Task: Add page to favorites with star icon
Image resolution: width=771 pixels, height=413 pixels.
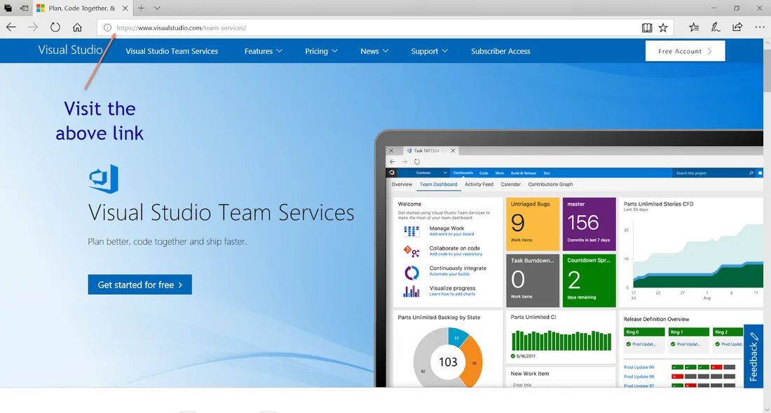Action: [x=663, y=27]
